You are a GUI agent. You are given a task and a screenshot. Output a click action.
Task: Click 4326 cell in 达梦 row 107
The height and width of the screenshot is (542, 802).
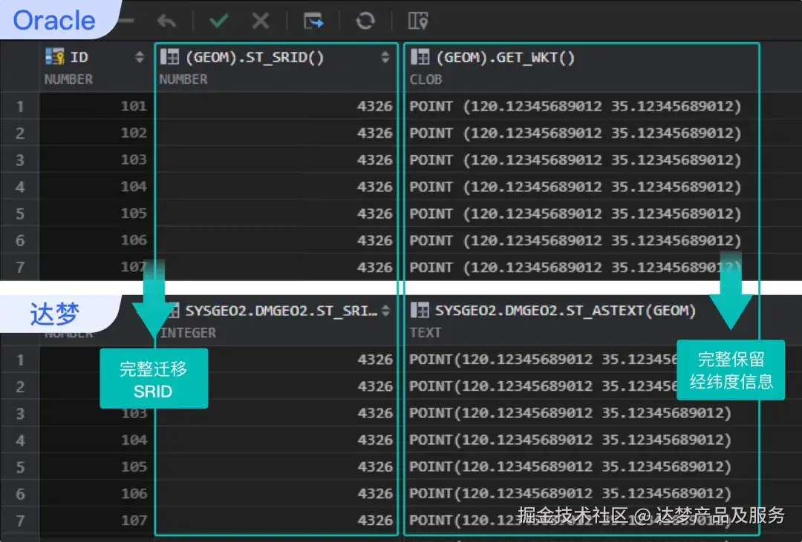pyautogui.click(x=277, y=520)
